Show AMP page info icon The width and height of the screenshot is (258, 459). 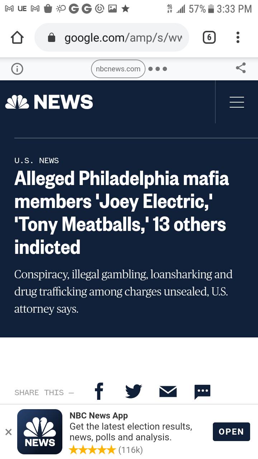(x=17, y=68)
